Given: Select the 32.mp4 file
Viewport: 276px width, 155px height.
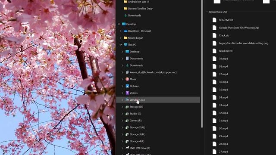Looking at the screenshot, I should point(223,113).
